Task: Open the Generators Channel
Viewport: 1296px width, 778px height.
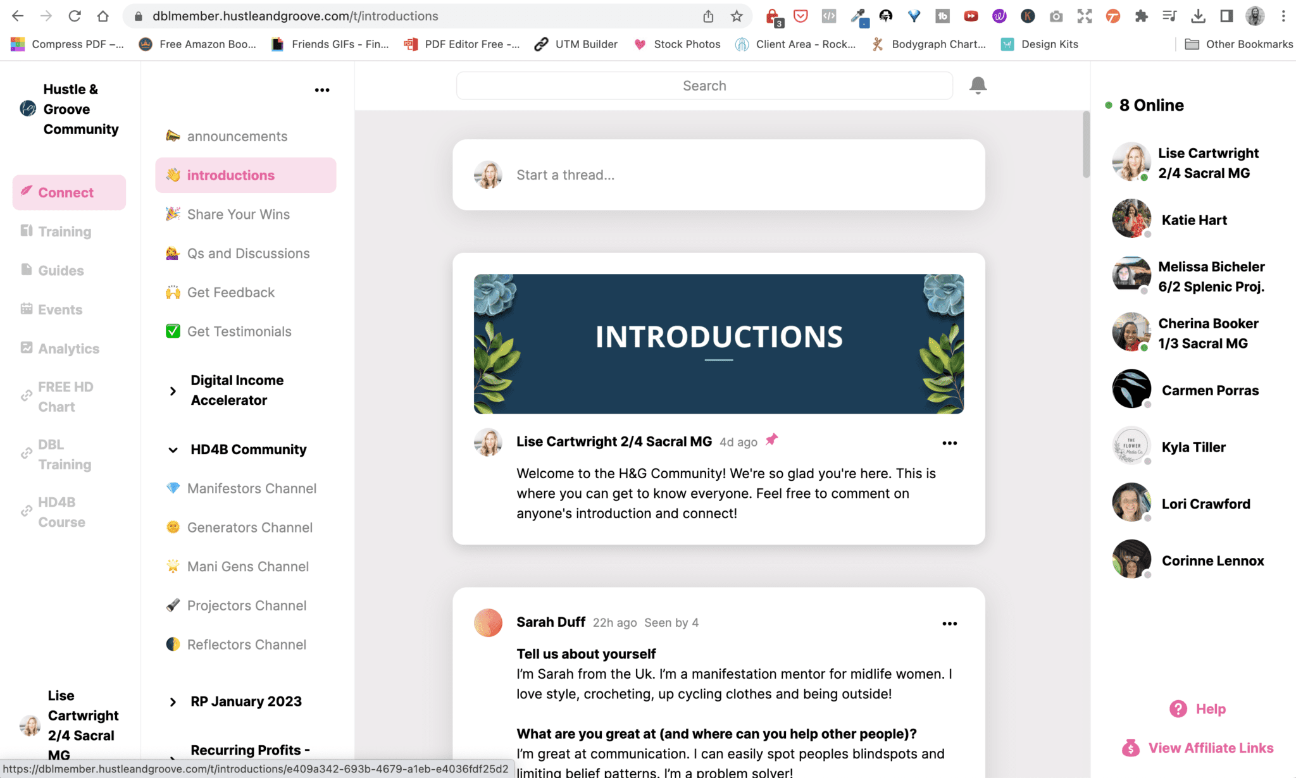Action: [246, 528]
